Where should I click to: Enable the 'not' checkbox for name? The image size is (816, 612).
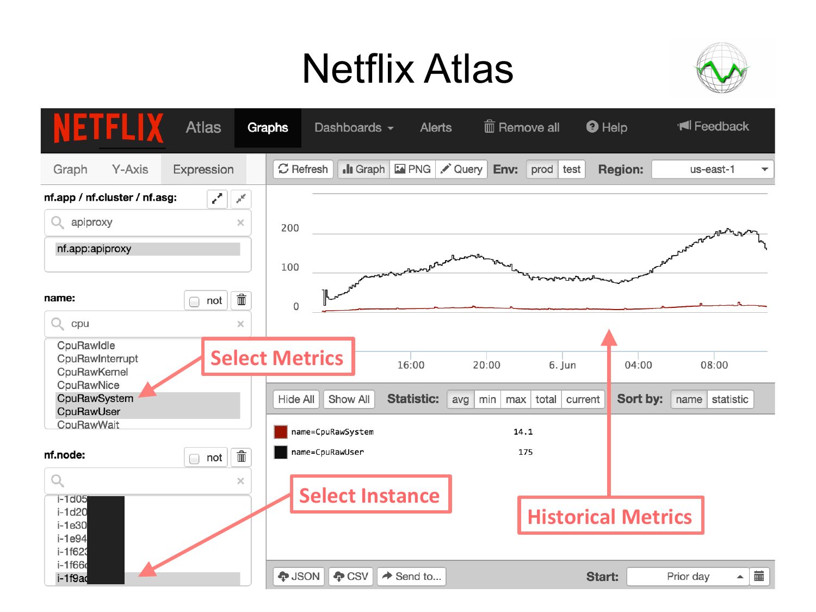[x=194, y=301]
